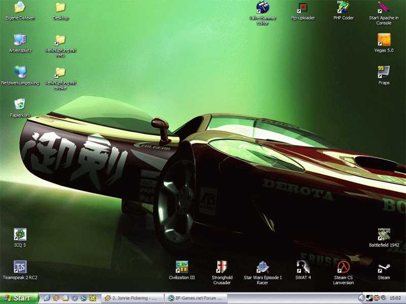Select the Stronghold Crusader shield icon
This screenshot has height=304, width=406.
[x=222, y=267]
